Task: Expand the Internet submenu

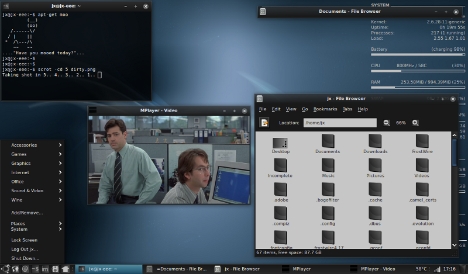Action: (x=32, y=172)
